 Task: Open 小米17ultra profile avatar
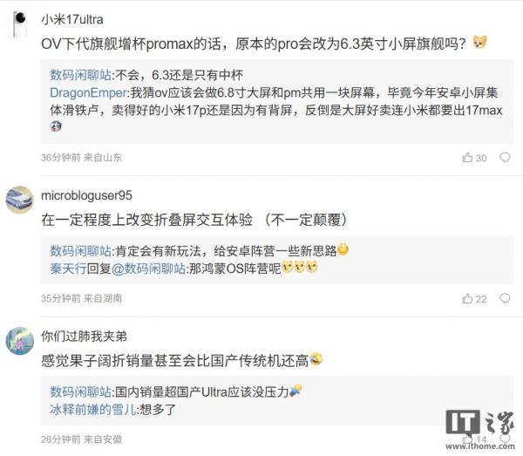[x=19, y=24]
